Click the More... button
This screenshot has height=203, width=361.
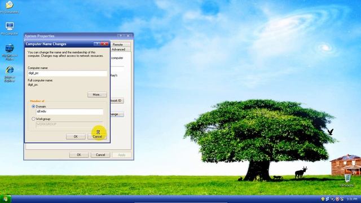coord(97,95)
